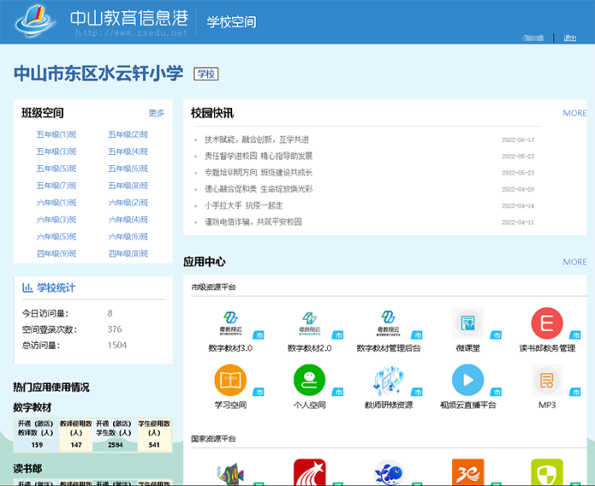Open class 五年级(1)班

56,134
